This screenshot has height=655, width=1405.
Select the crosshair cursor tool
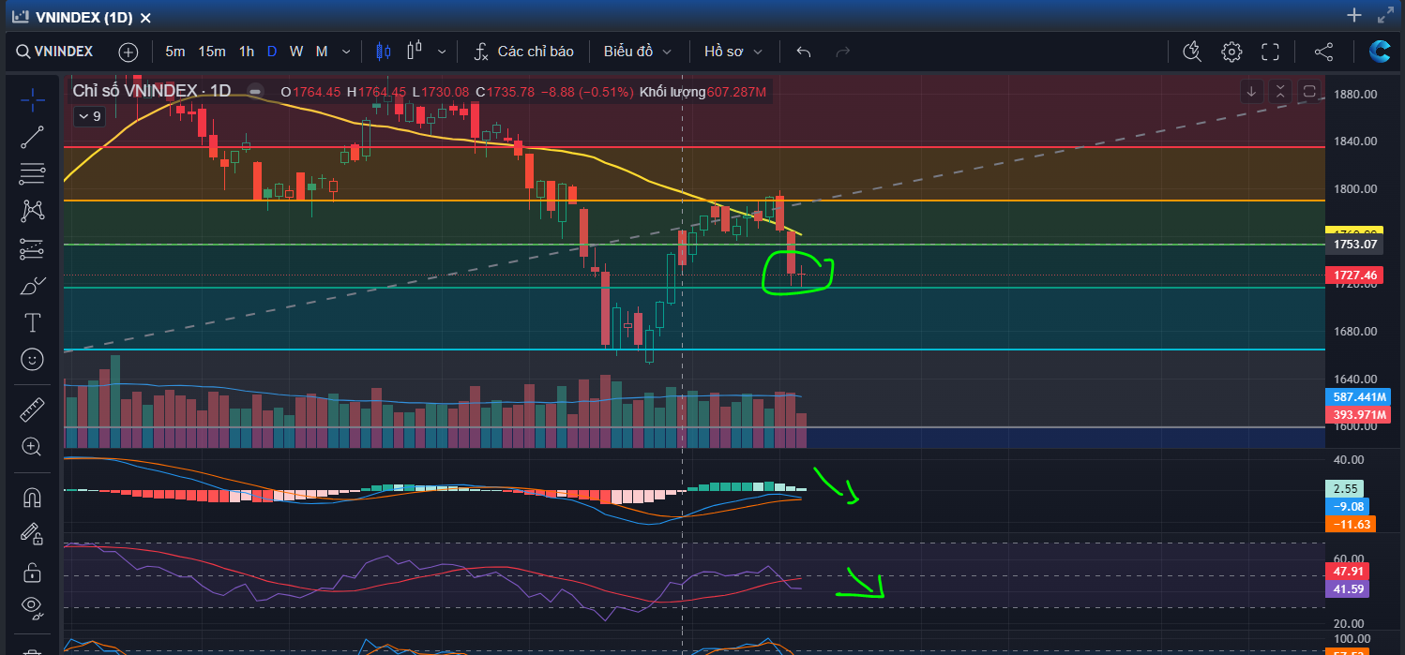point(32,98)
